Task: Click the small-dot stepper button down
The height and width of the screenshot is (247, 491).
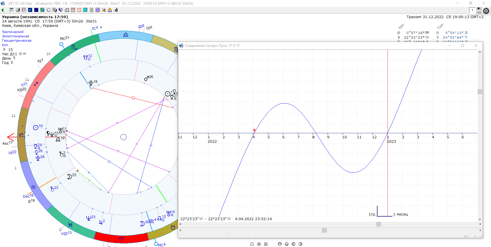Action: pos(479,12)
